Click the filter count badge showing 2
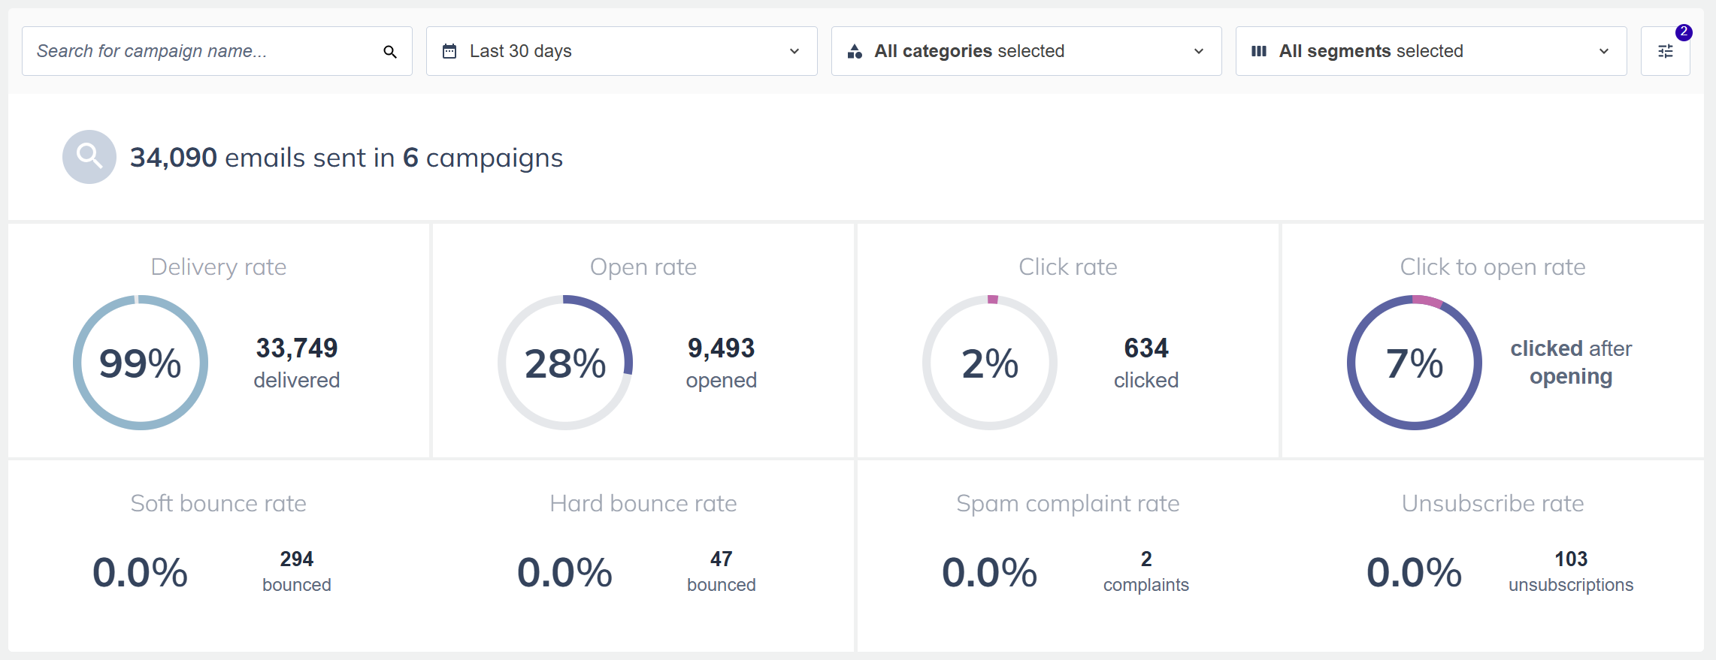 coord(1684,32)
